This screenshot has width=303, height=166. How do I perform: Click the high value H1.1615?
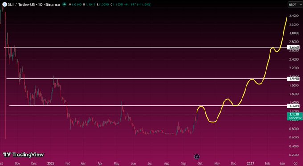89,4
